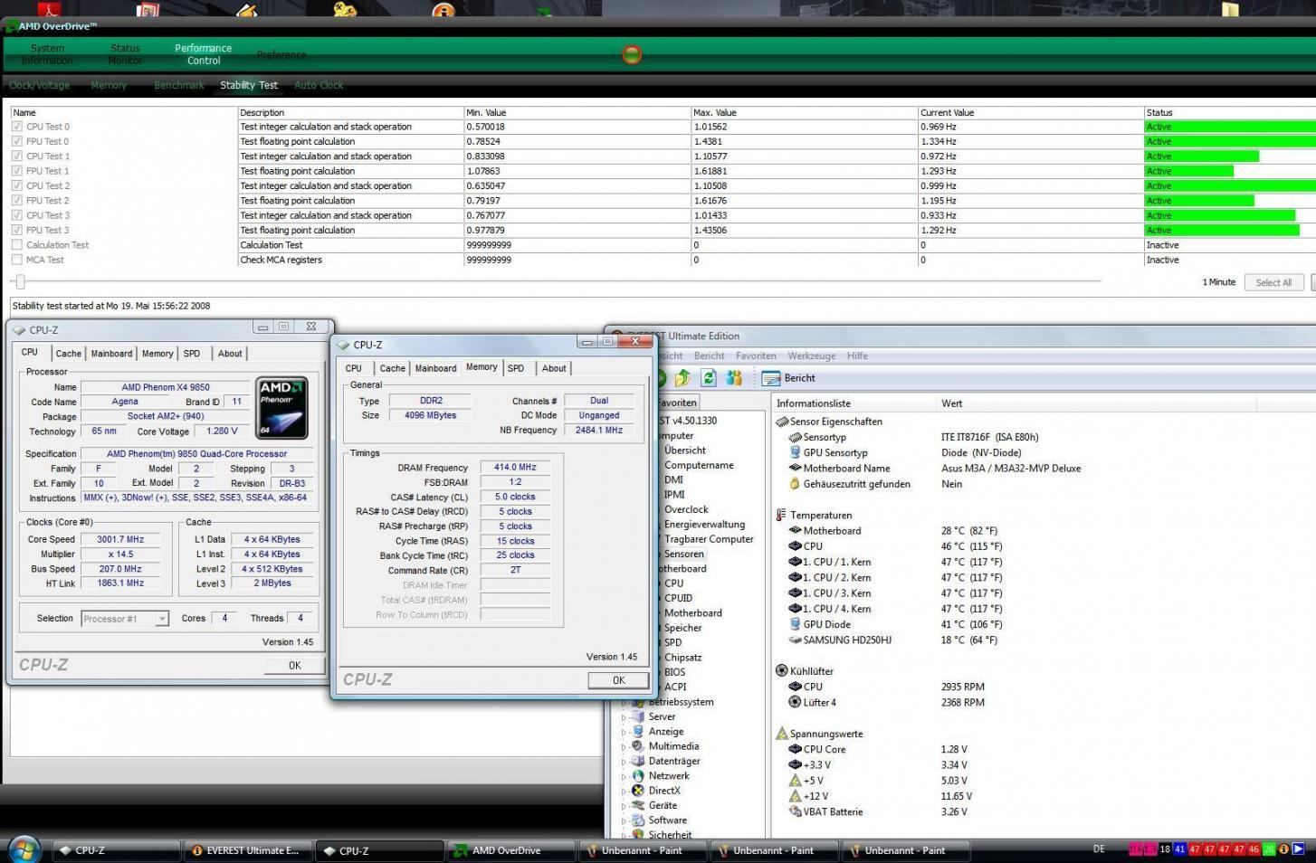Click EVEREST green up-arrow toolbar icon
The width and height of the screenshot is (1316, 863).
click(682, 378)
